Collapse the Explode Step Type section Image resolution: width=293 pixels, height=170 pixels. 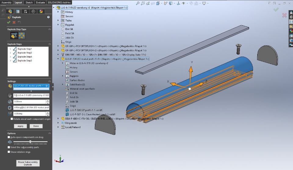click(49, 29)
